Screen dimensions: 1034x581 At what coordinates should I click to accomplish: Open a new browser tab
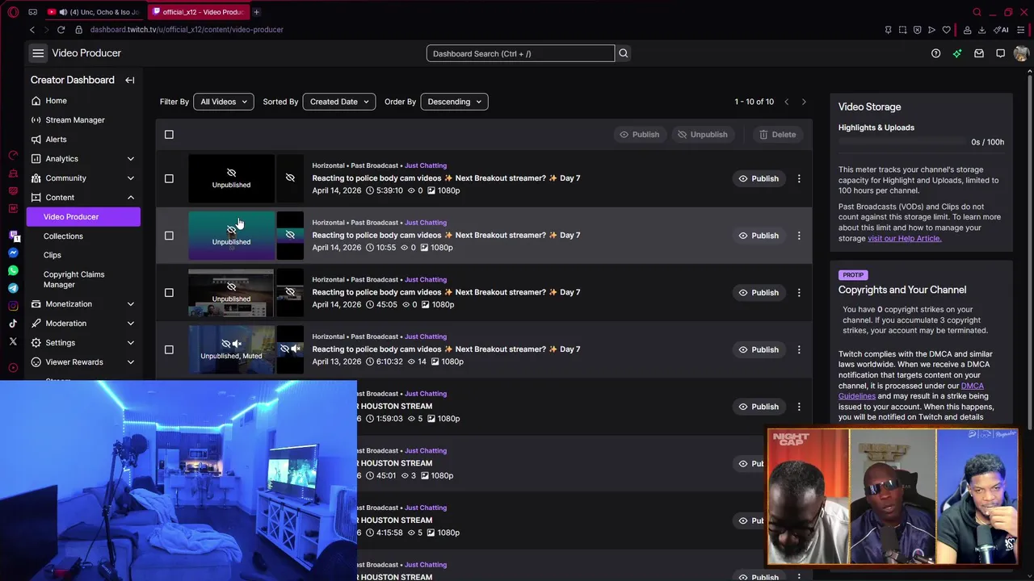tap(256, 12)
